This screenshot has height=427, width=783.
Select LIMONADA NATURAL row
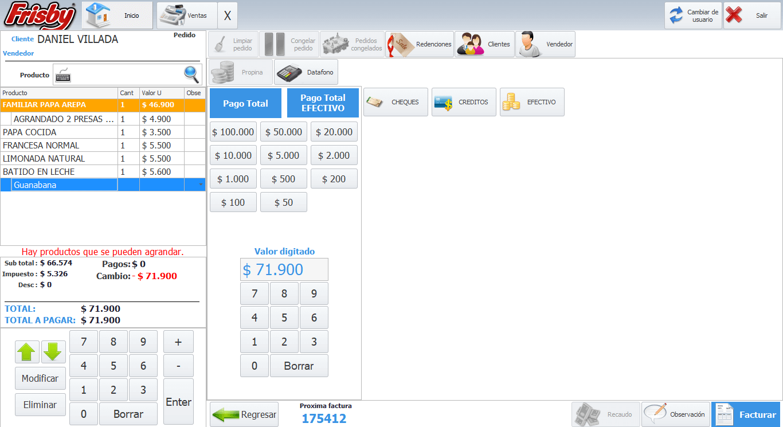click(x=103, y=158)
